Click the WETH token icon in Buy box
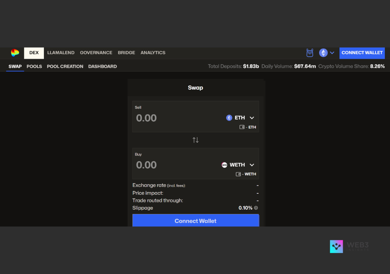This screenshot has height=274, width=390. pyautogui.click(x=225, y=165)
